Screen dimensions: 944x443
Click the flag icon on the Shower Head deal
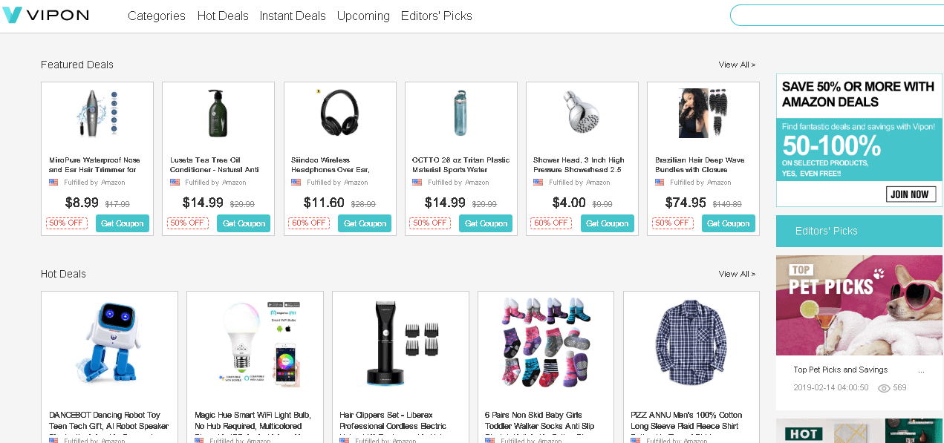click(x=538, y=181)
